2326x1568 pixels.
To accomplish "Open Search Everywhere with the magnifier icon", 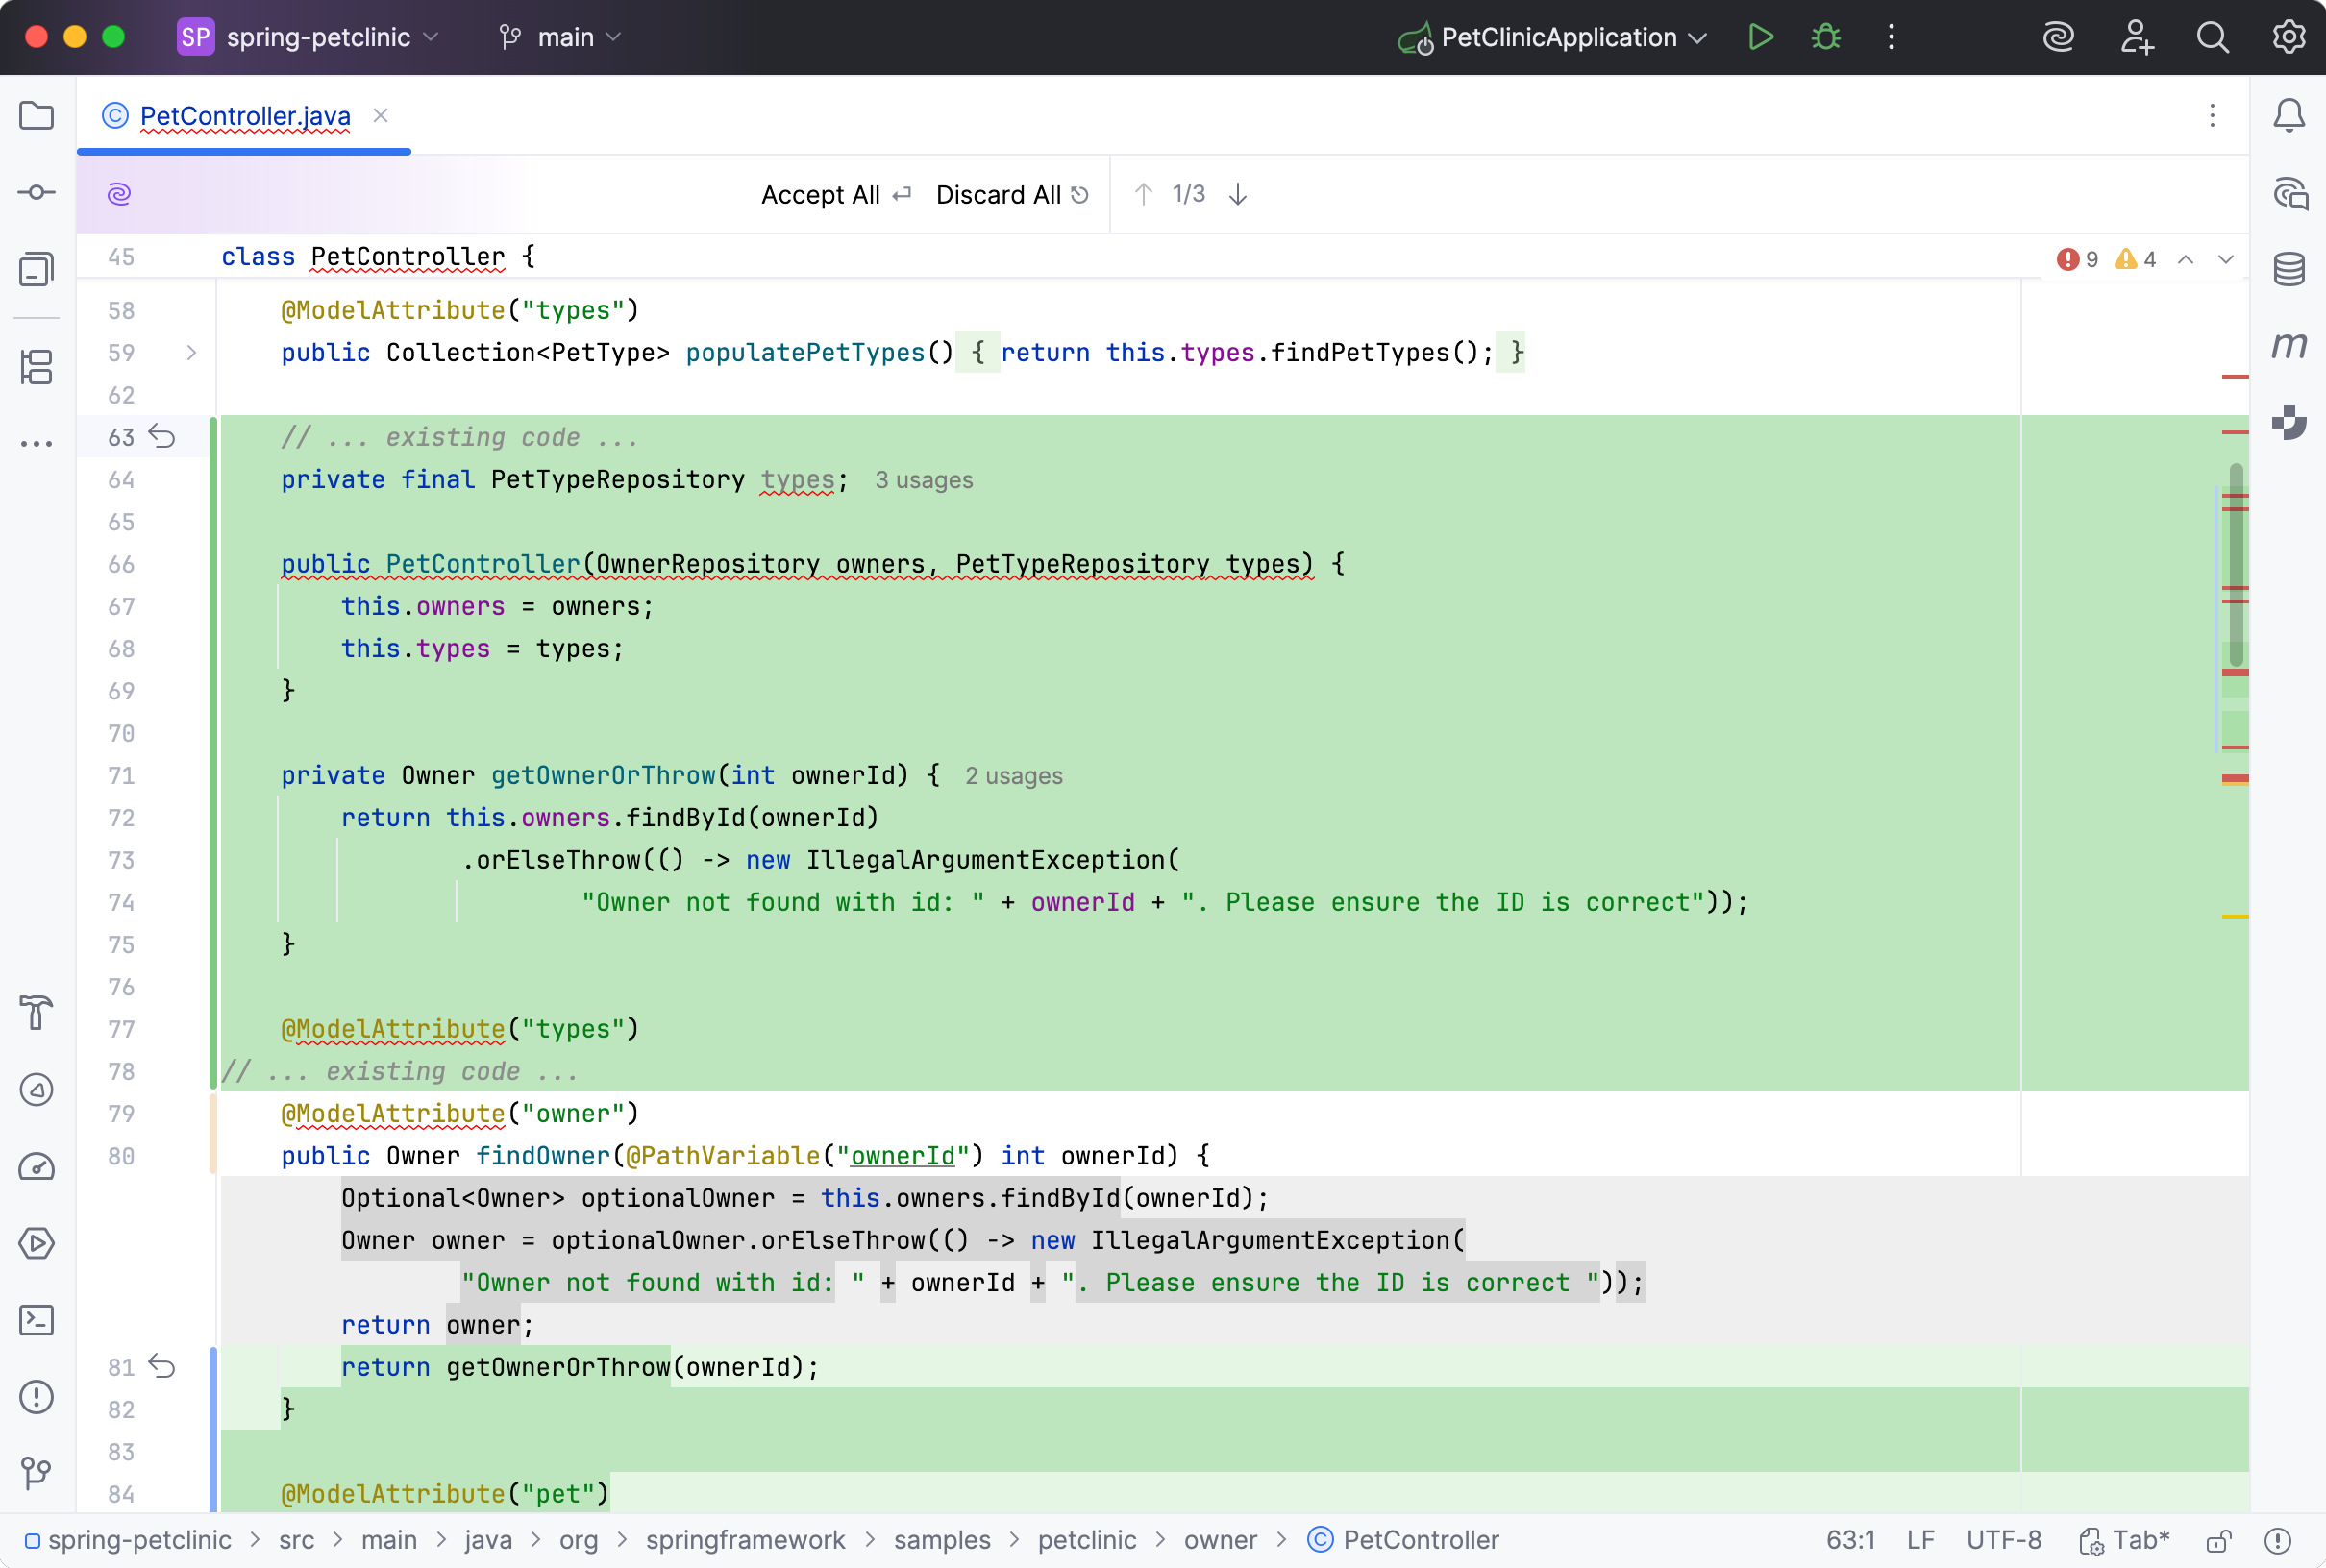I will (x=2212, y=37).
